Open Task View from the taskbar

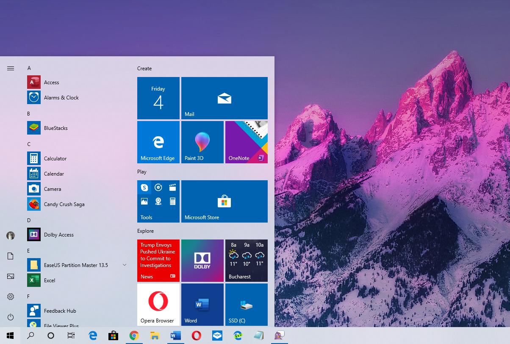pyautogui.click(x=71, y=336)
